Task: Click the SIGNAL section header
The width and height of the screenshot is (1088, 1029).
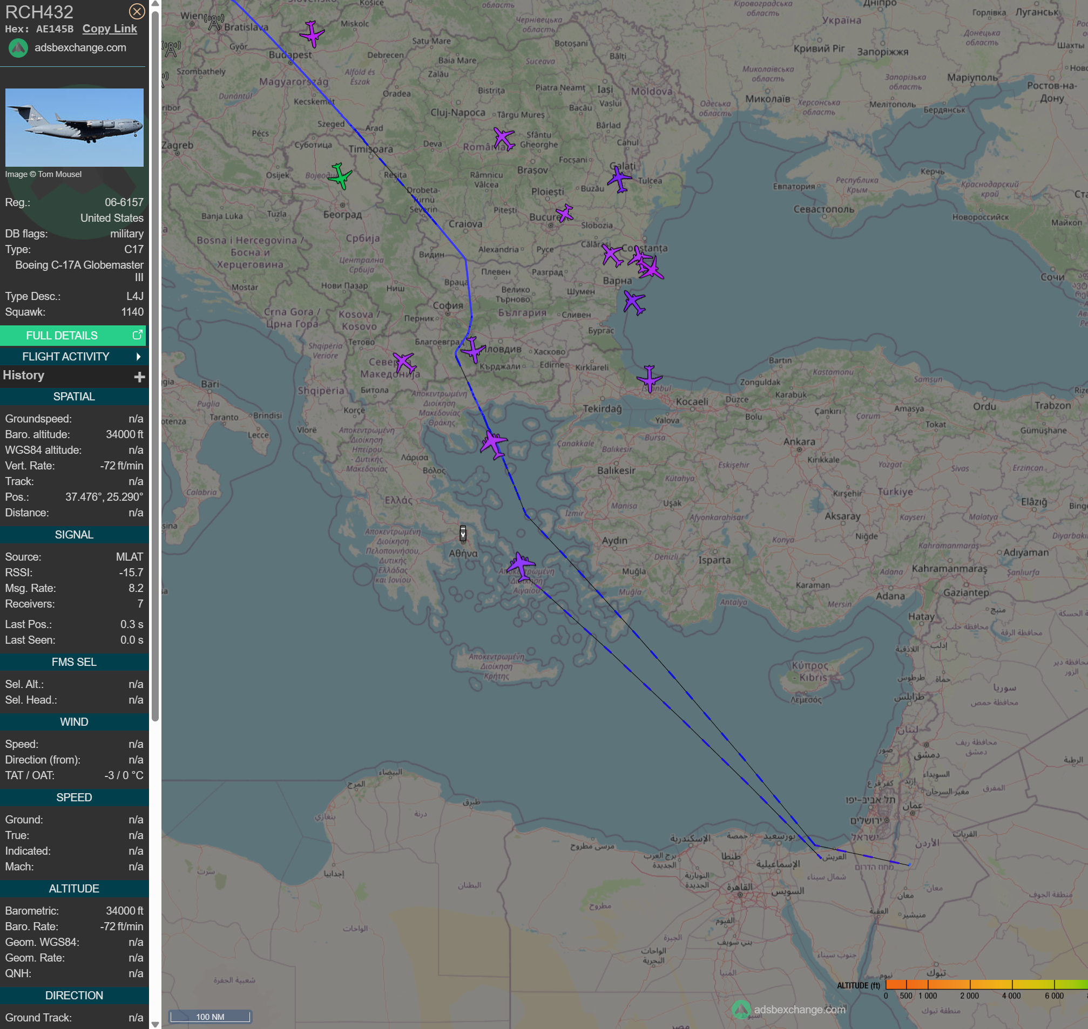Action: pos(74,535)
